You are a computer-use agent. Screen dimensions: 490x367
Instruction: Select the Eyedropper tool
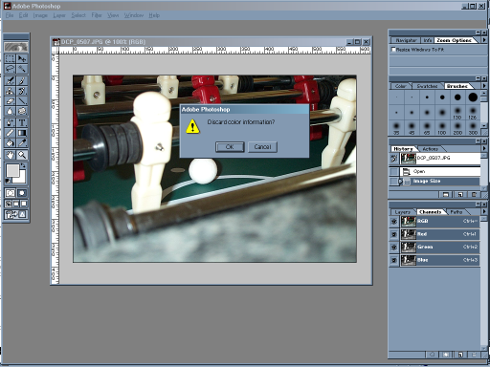pos(22,143)
